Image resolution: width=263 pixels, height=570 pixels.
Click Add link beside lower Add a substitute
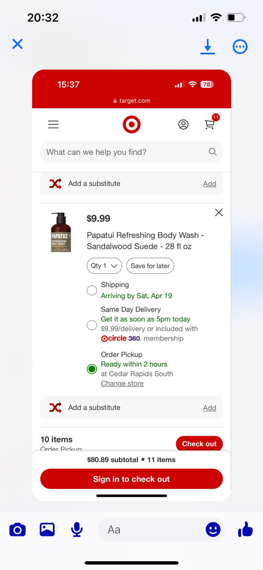coord(210,408)
